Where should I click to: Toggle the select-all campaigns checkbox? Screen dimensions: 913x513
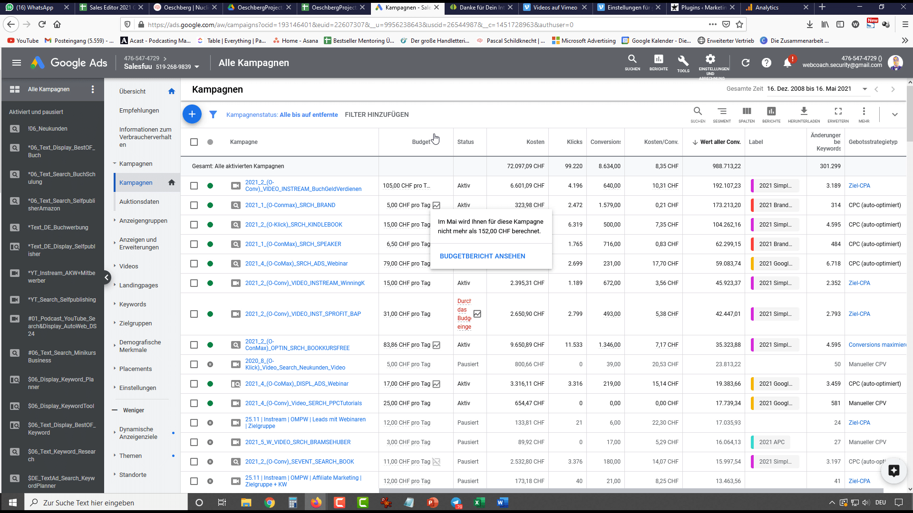(x=194, y=142)
